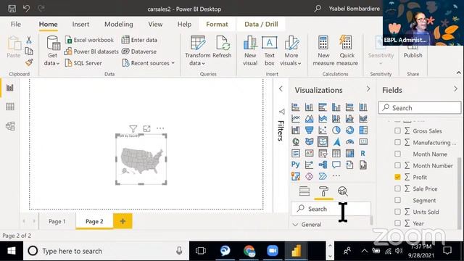Image resolution: width=464 pixels, height=261 pixels.
Task: Select the R script visual icon
Action: click(363, 153)
